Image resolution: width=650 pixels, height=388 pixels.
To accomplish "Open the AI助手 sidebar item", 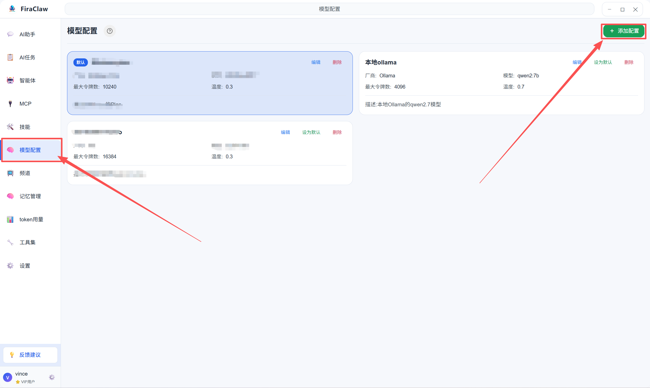I will [30, 34].
